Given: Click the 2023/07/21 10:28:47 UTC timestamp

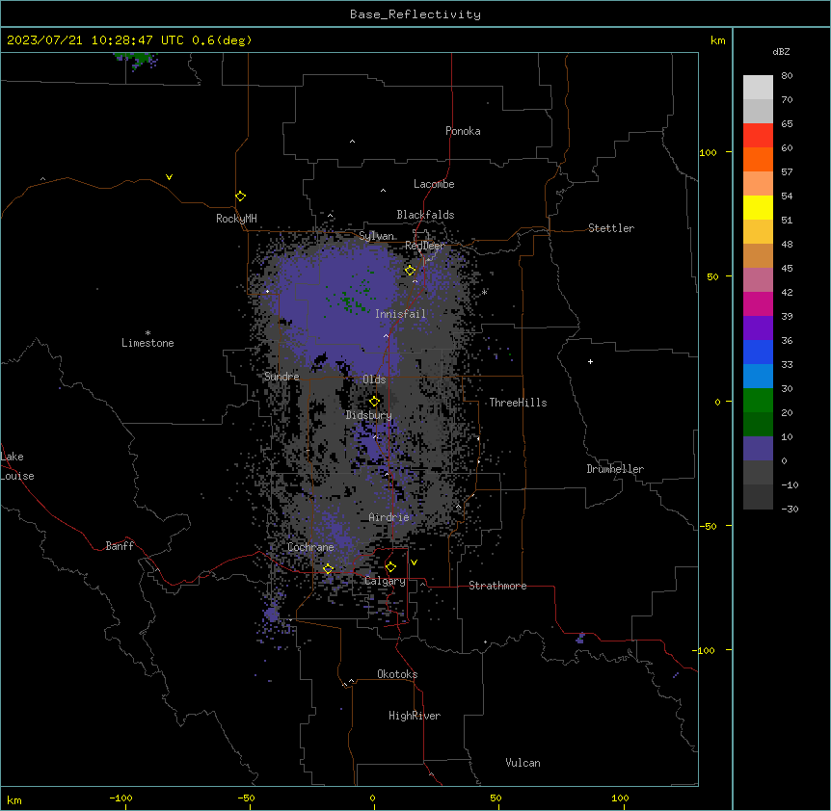Looking at the screenshot, I should (94, 40).
